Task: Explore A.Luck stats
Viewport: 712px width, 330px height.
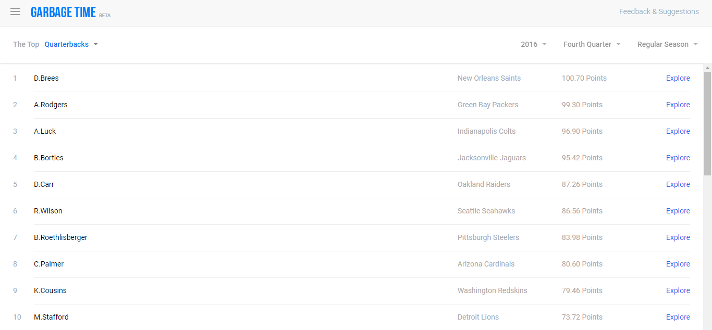Action: click(678, 131)
